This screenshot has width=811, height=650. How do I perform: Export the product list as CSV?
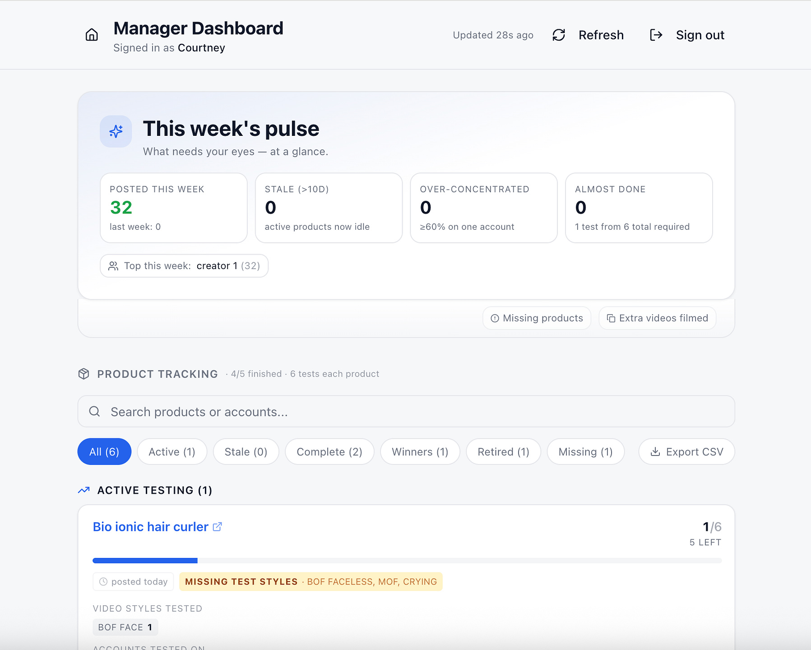[686, 452]
